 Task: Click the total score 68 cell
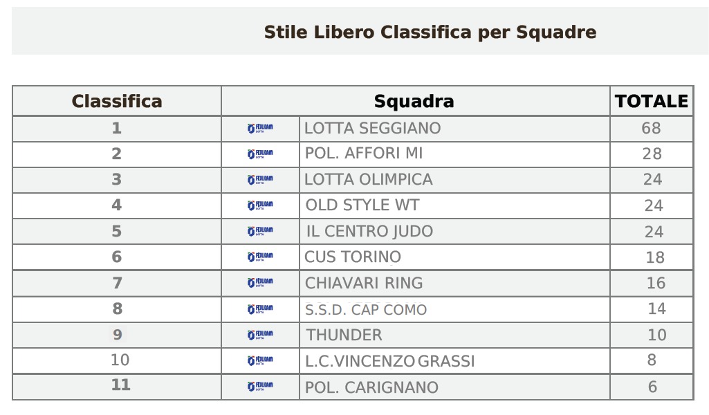(651, 129)
